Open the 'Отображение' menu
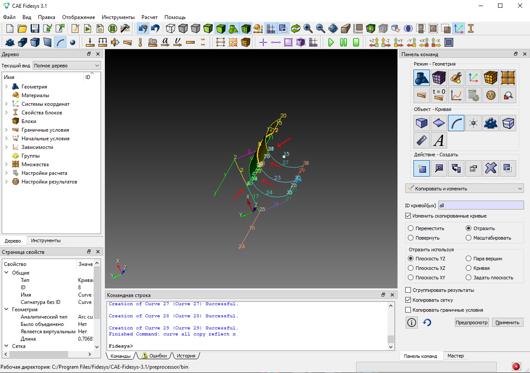Screen dimensions: 530x373 pyautogui.click(x=79, y=17)
